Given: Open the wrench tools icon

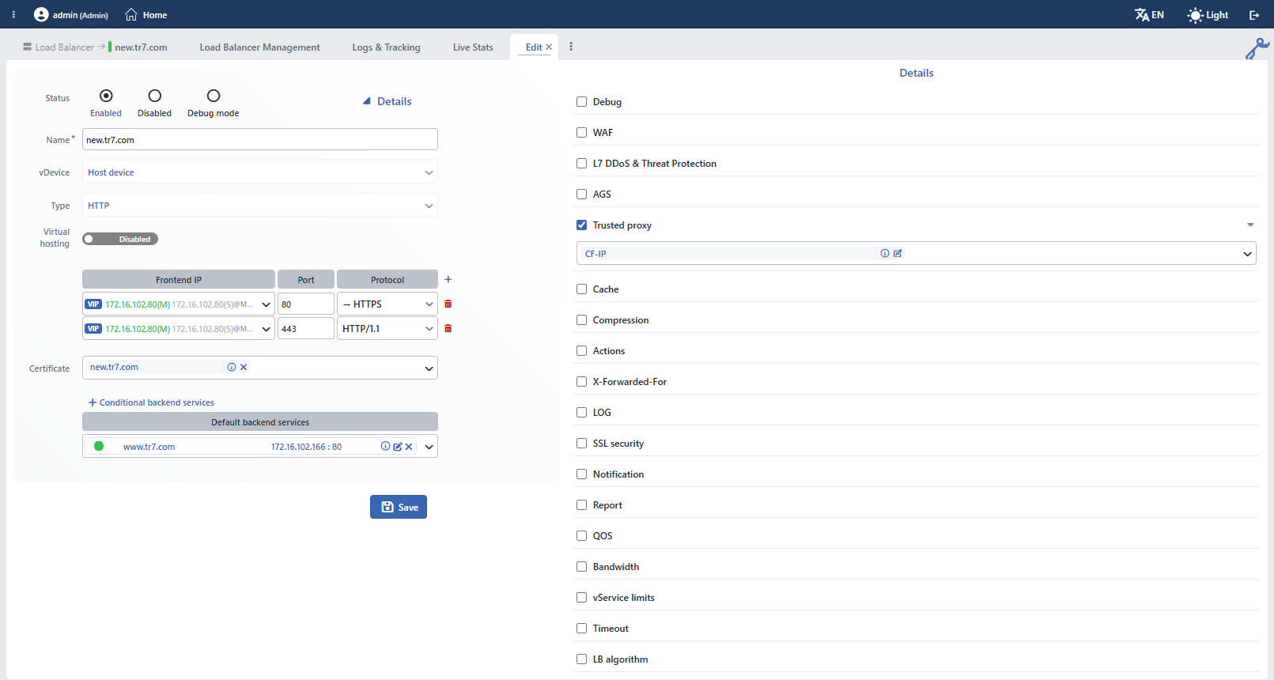Looking at the screenshot, I should tap(1257, 48).
